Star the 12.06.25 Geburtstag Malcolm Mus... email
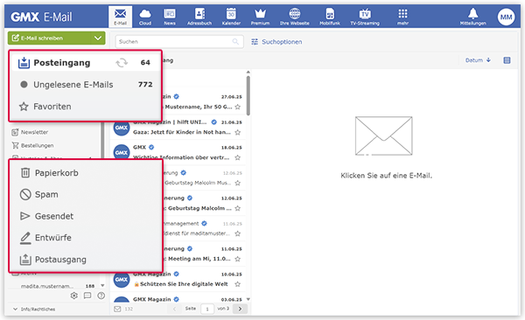525x320 pixels. (238, 183)
